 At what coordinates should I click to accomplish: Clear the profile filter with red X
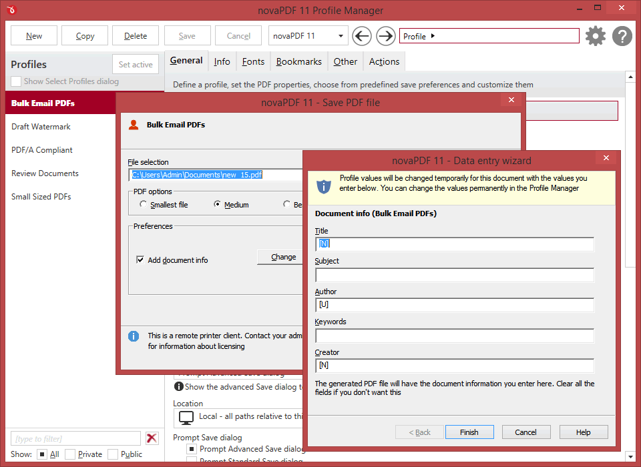(x=152, y=438)
